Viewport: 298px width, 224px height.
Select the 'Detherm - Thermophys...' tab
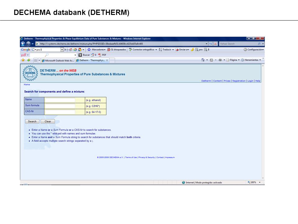[92, 60]
